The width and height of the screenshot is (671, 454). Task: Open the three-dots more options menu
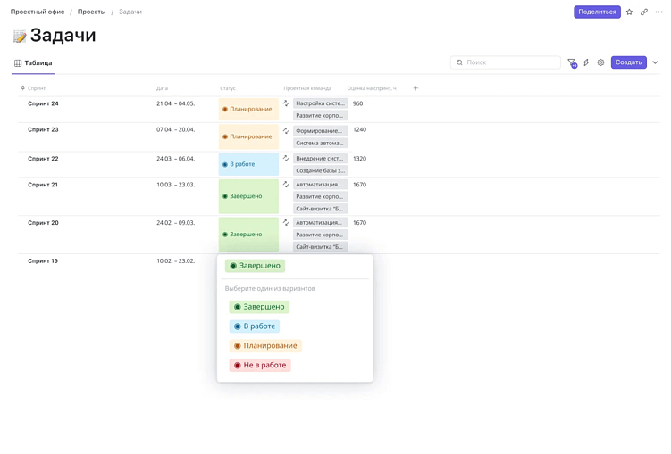point(659,12)
